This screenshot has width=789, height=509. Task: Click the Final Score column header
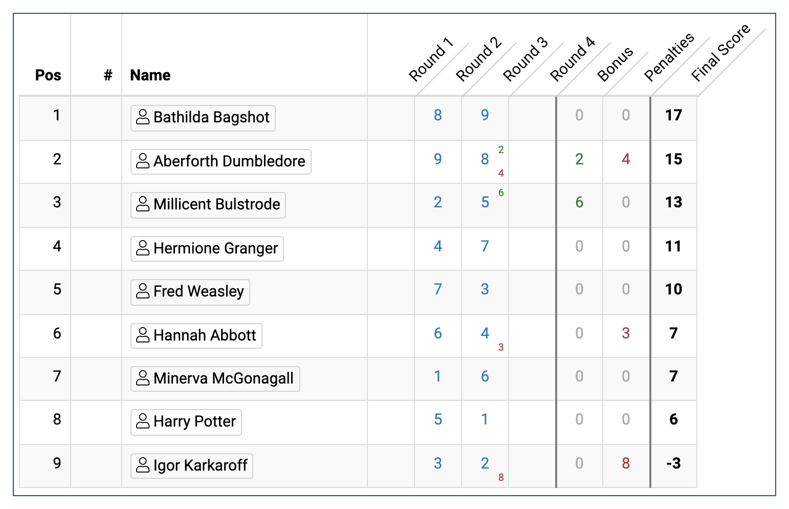pos(719,54)
